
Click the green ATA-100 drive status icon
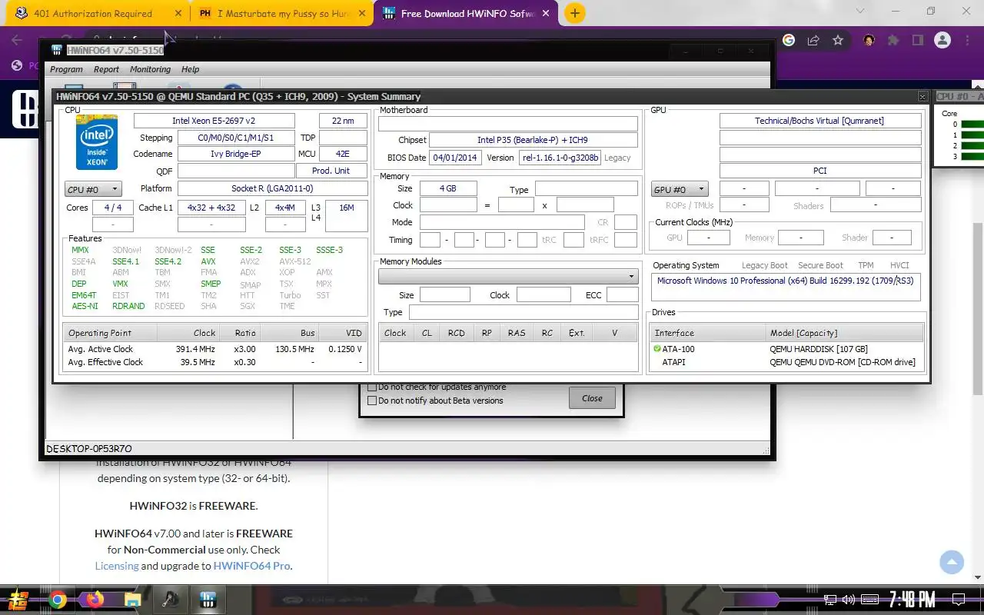point(657,349)
